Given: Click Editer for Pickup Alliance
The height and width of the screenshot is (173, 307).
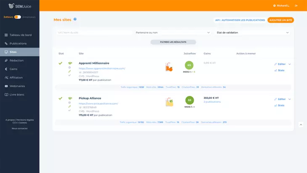Looking at the screenshot, I should tap(280, 99).
